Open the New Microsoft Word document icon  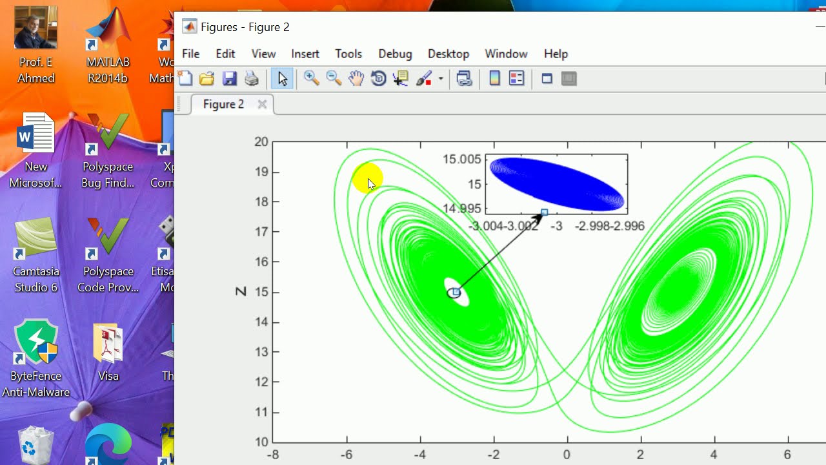[36, 150]
